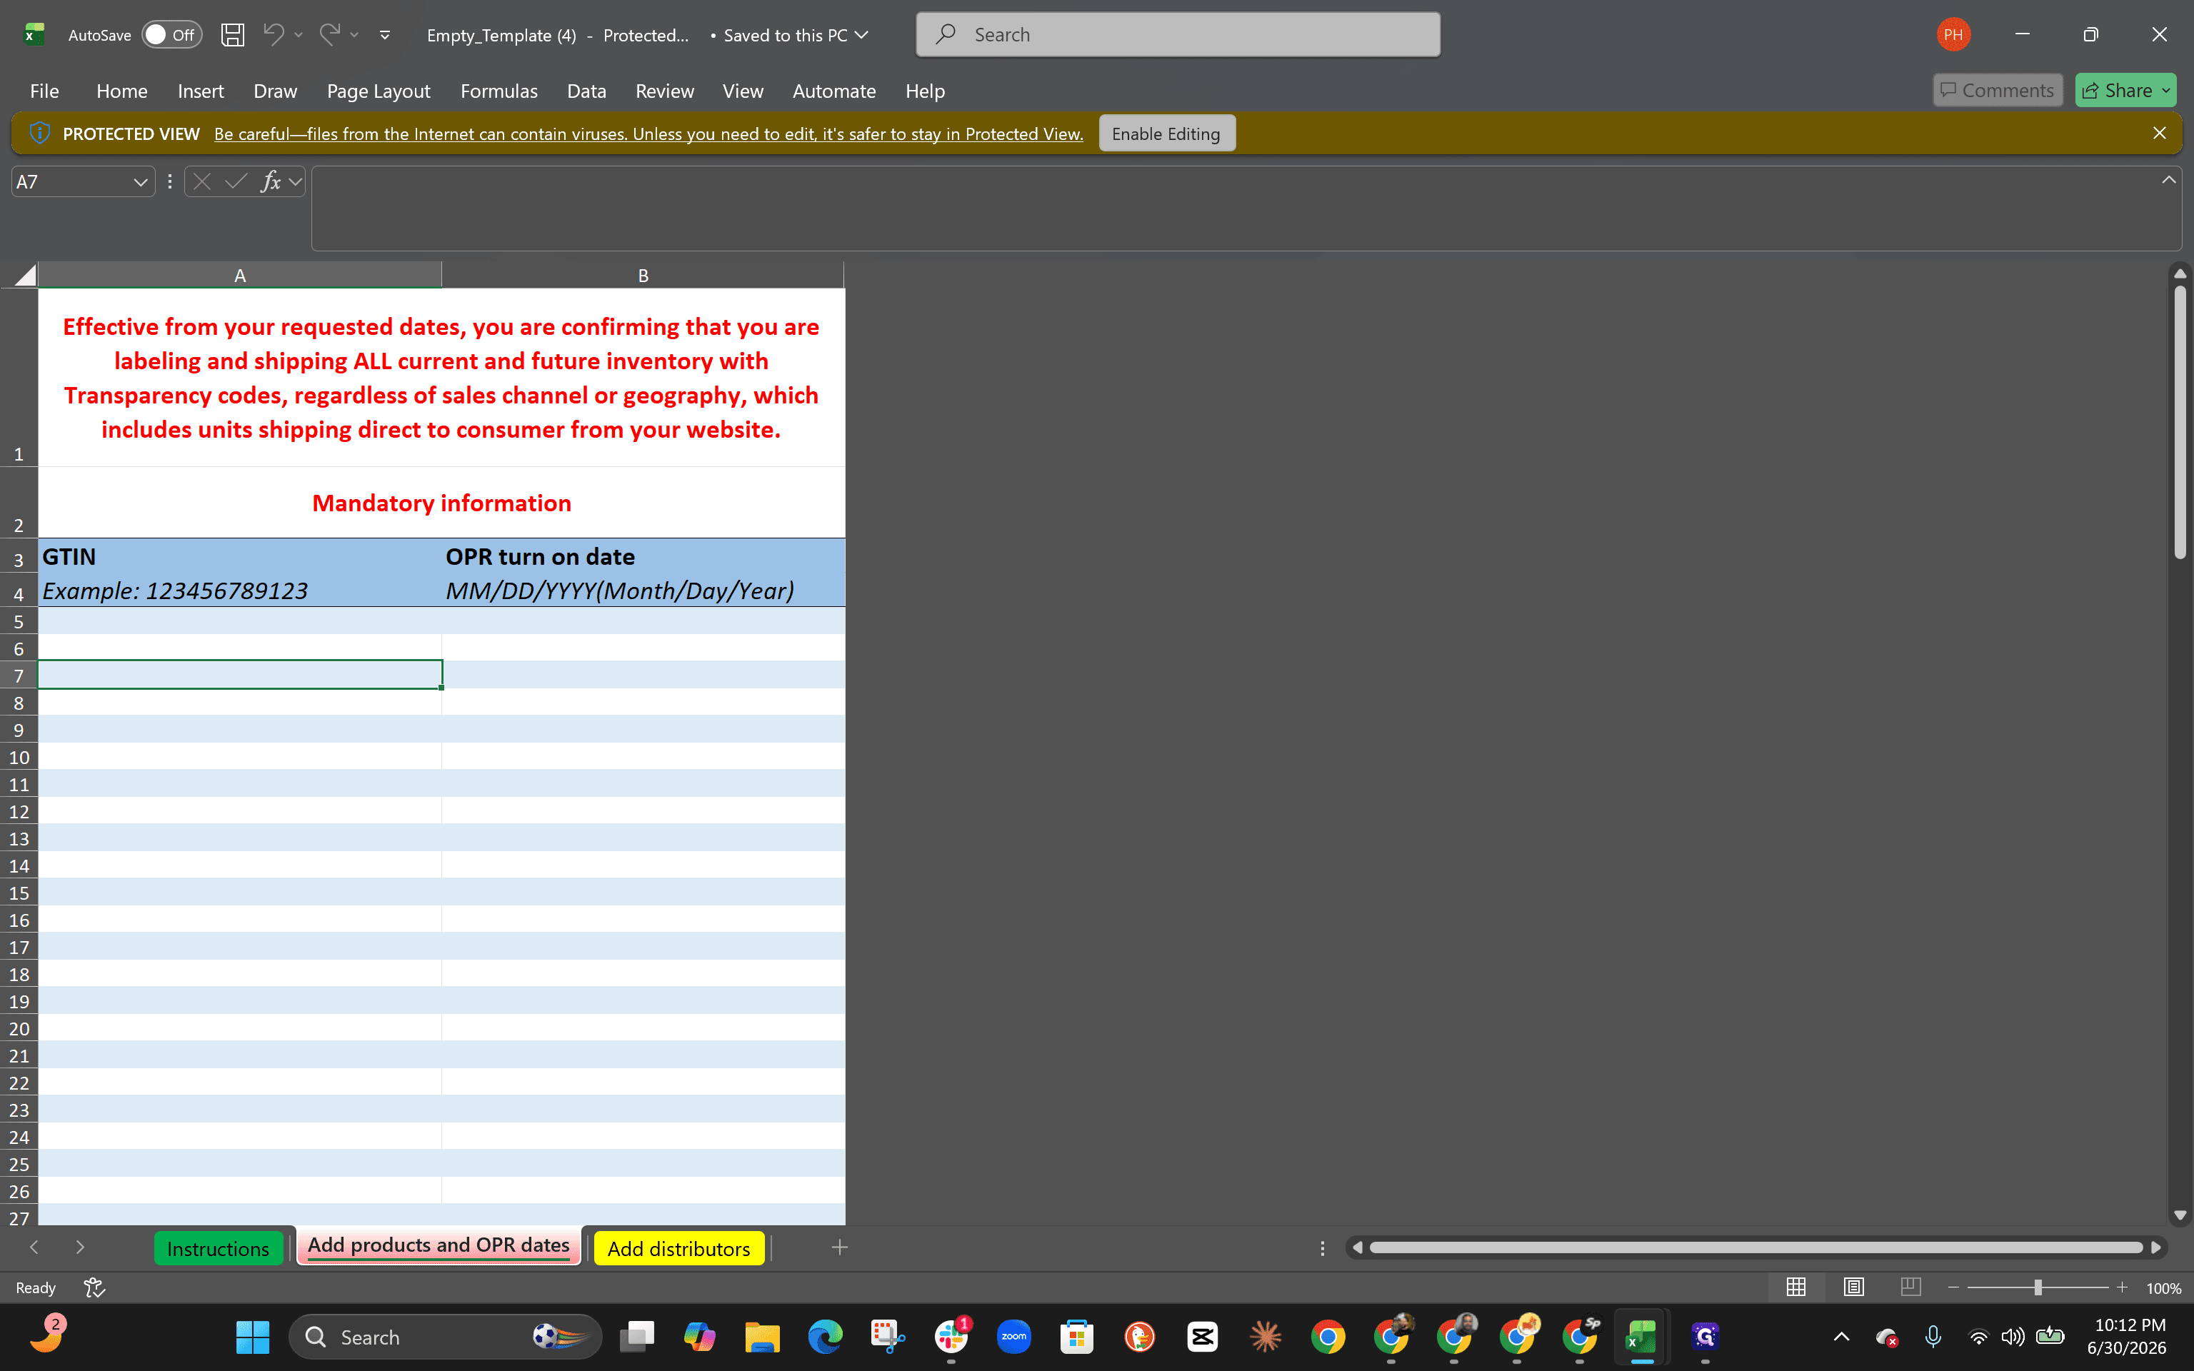Select column B header
This screenshot has width=2194, height=1371.
click(643, 275)
